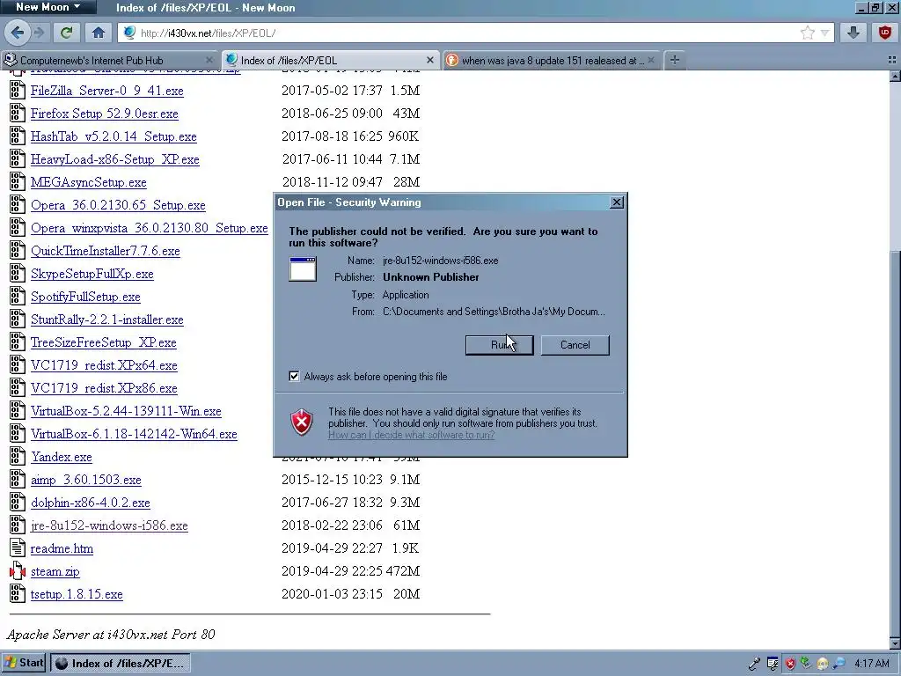The height and width of the screenshot is (676, 901).
Task: Open the VirtualBox-5.2.44-139111-Win.exe link
Action: point(126,411)
